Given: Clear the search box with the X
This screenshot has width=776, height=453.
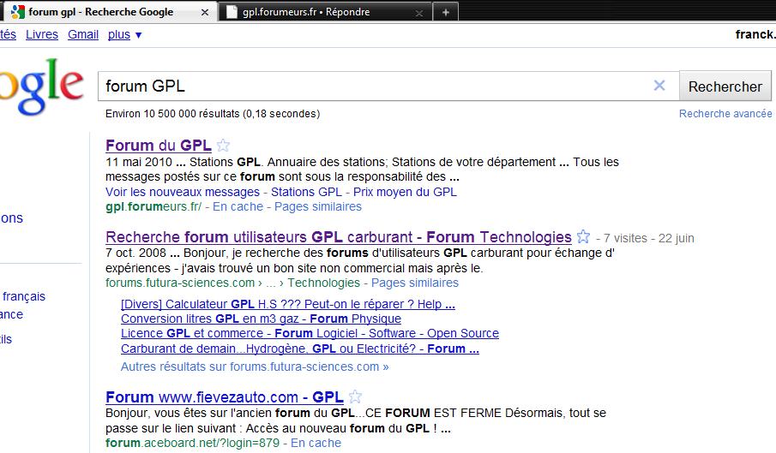Looking at the screenshot, I should (659, 86).
